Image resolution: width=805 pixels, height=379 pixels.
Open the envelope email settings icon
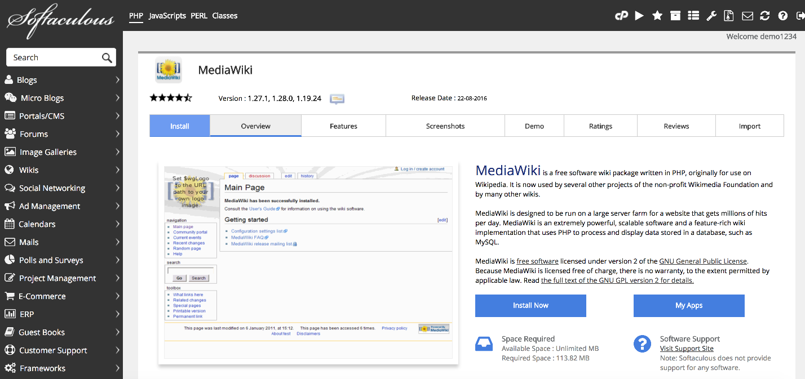point(747,16)
